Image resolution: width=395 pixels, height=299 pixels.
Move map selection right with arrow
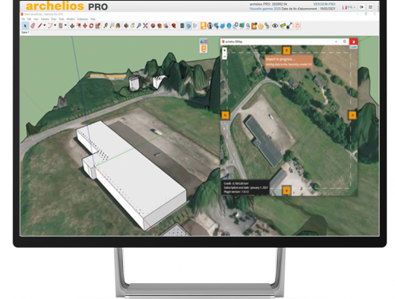coord(352,115)
